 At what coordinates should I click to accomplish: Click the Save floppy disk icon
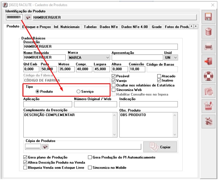(208, 17)
